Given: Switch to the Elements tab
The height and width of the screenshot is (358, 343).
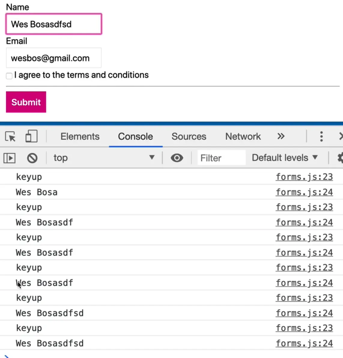Looking at the screenshot, I should click(80, 137).
